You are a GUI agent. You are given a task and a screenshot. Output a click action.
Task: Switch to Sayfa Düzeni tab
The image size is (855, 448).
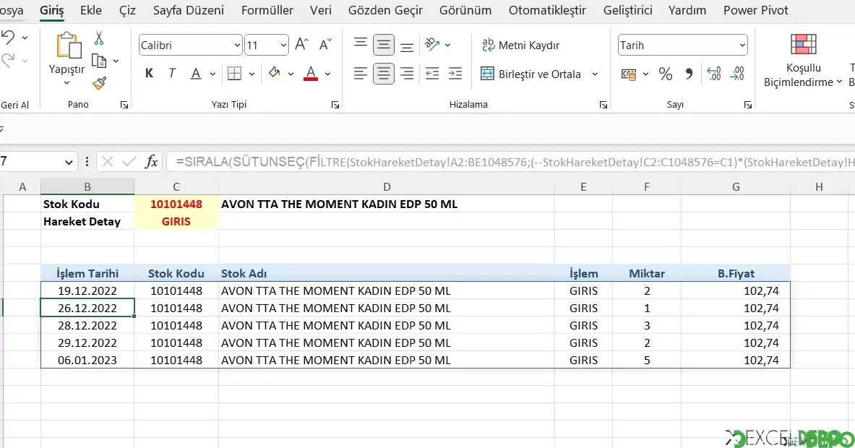[188, 10]
